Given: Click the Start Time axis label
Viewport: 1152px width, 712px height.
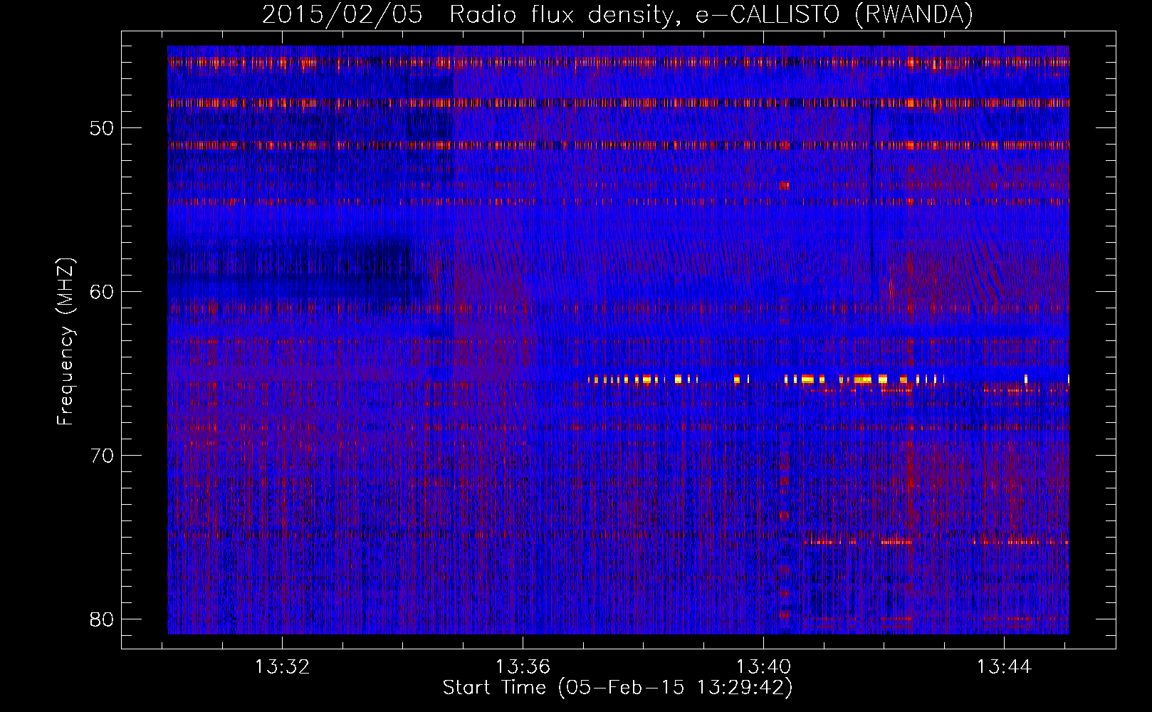Looking at the screenshot, I should (x=617, y=688).
